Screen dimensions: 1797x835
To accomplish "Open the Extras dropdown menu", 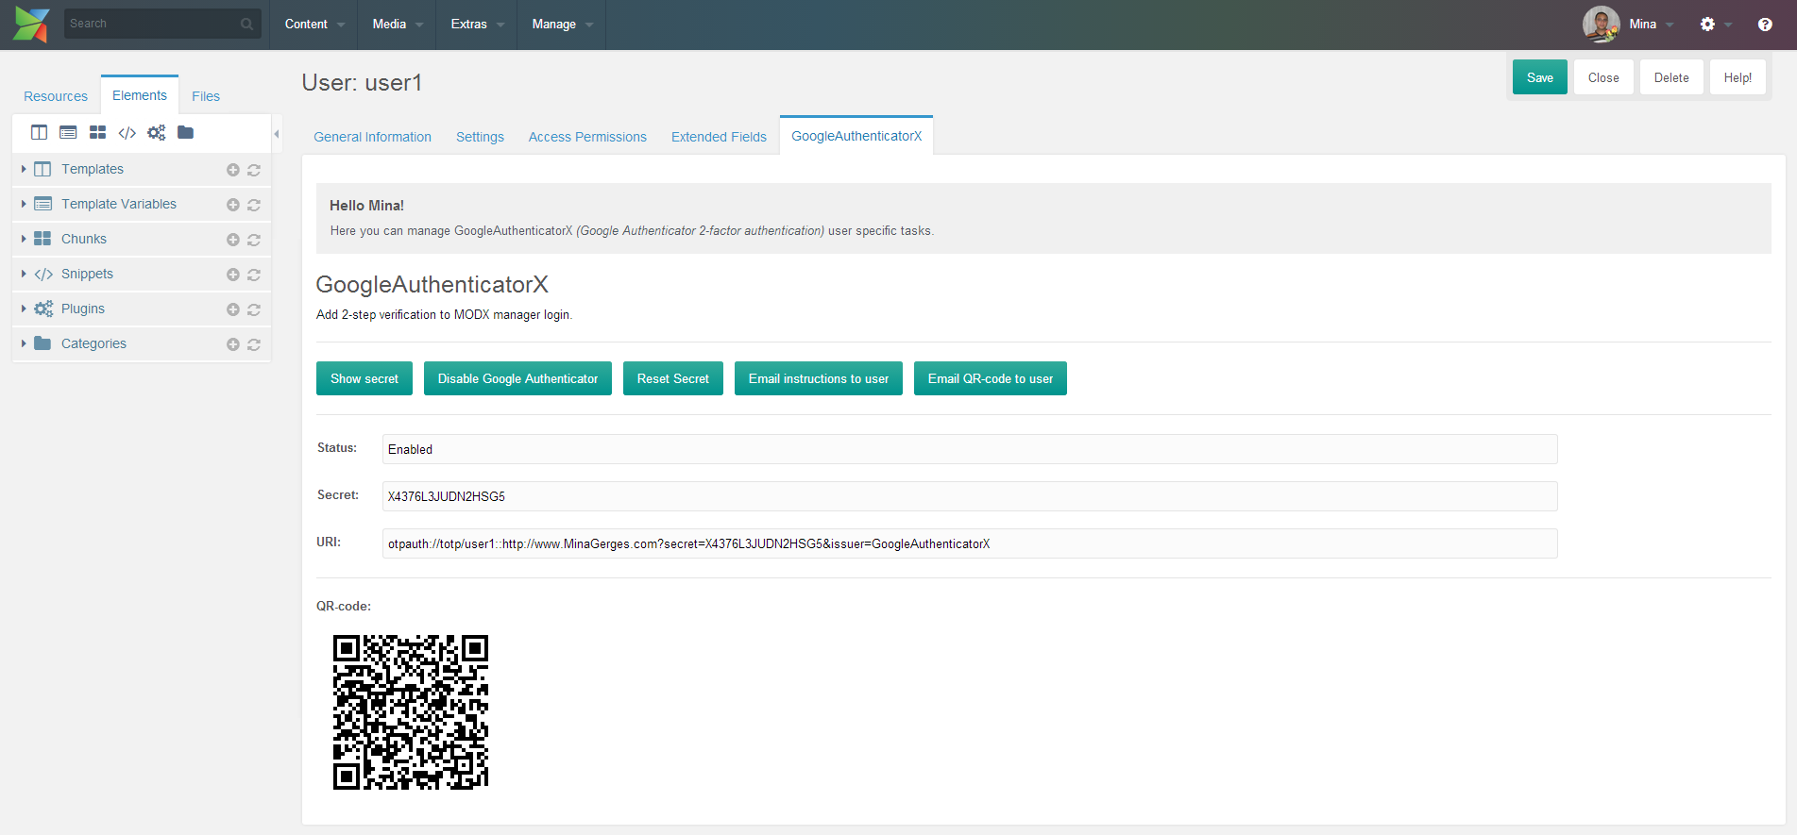I will tap(477, 25).
